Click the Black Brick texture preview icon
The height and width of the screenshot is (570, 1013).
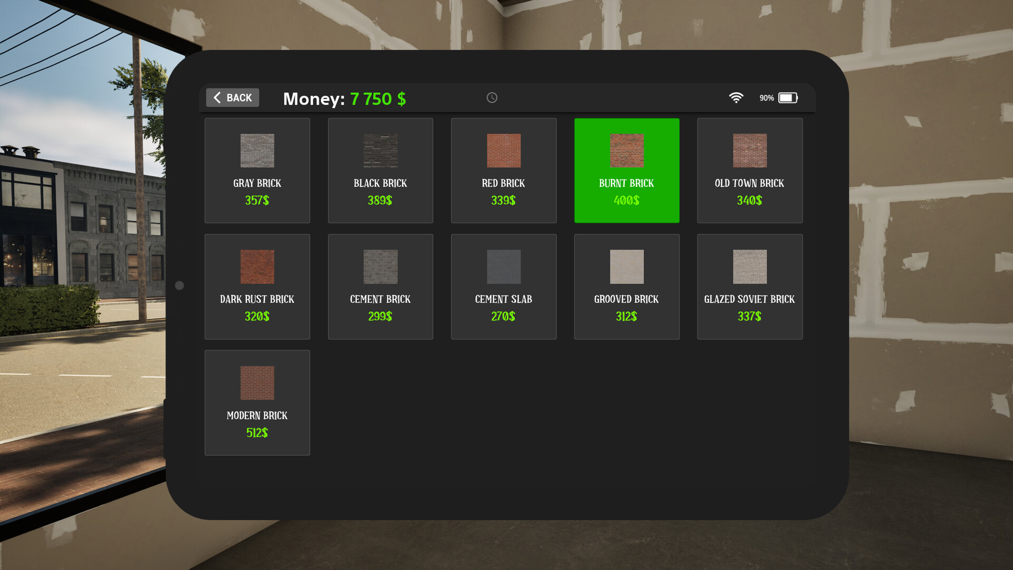(380, 150)
